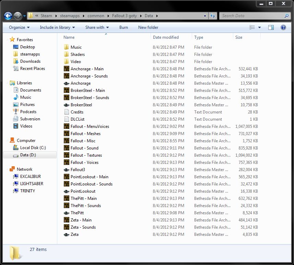Open Network in the navigation pane
This screenshot has height=265, width=294.
24,169
